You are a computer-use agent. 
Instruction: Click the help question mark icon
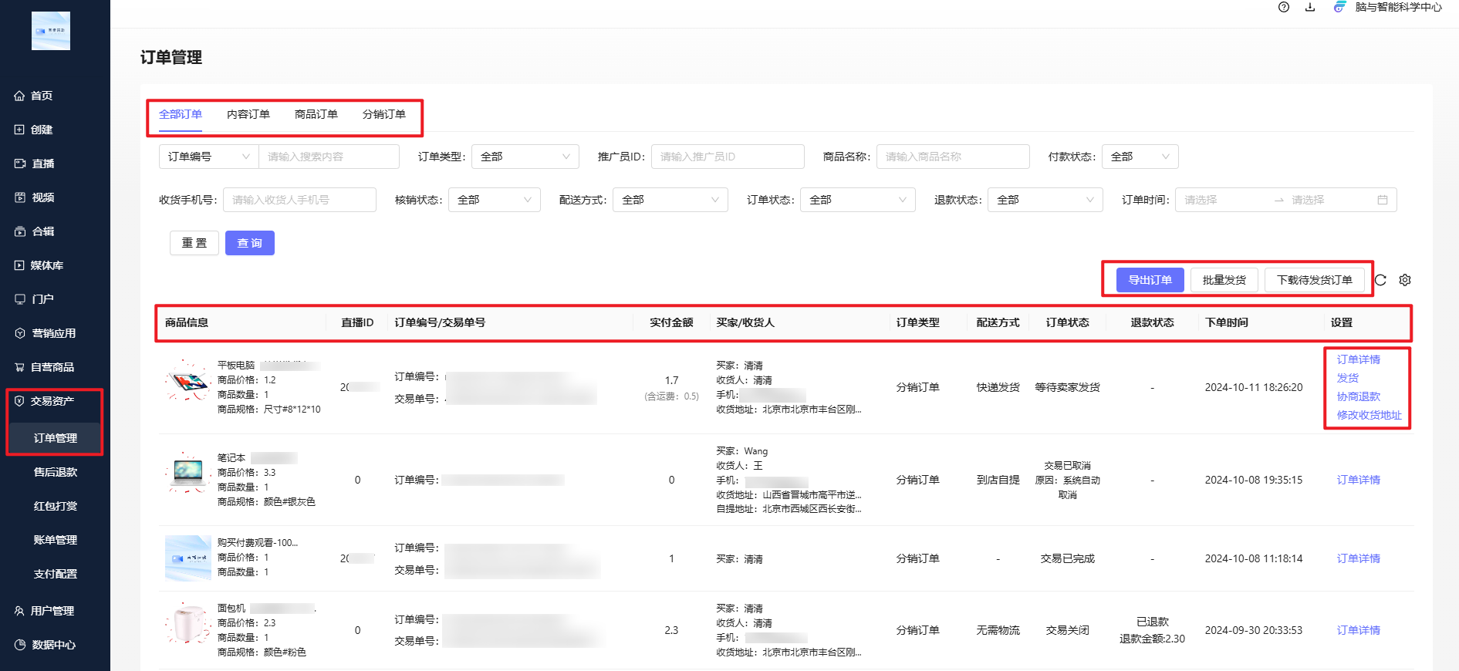(x=1284, y=7)
